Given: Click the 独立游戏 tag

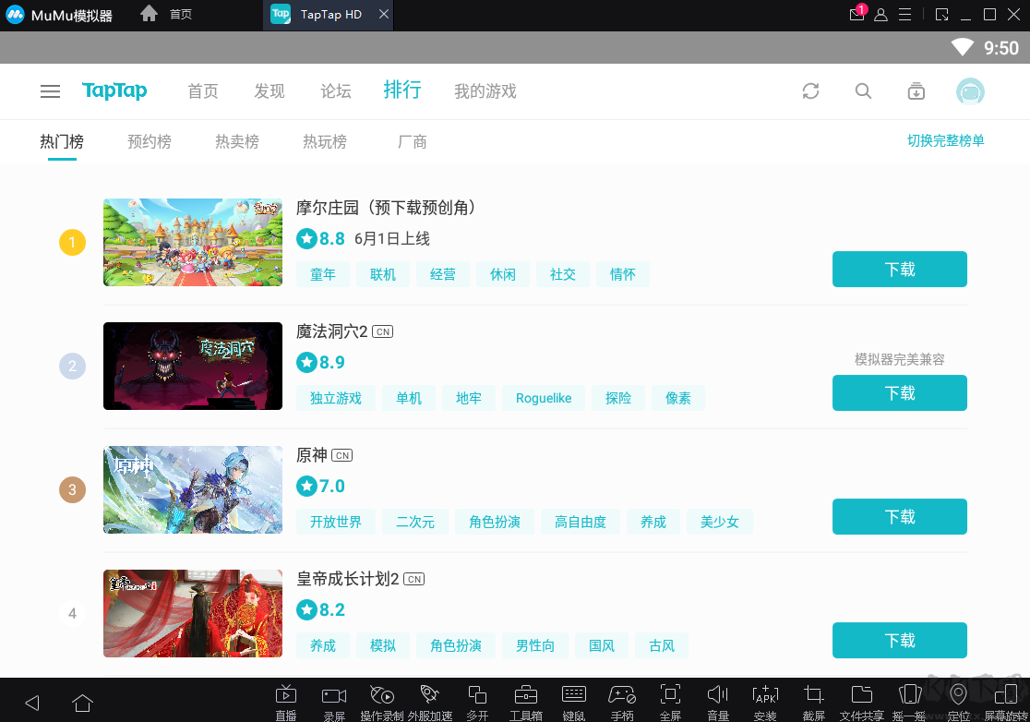Looking at the screenshot, I should tap(336, 398).
